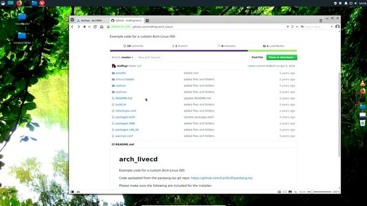The height and width of the screenshot is (206, 367).
Task: Open the 19 commits tab
Action: tap(133, 46)
